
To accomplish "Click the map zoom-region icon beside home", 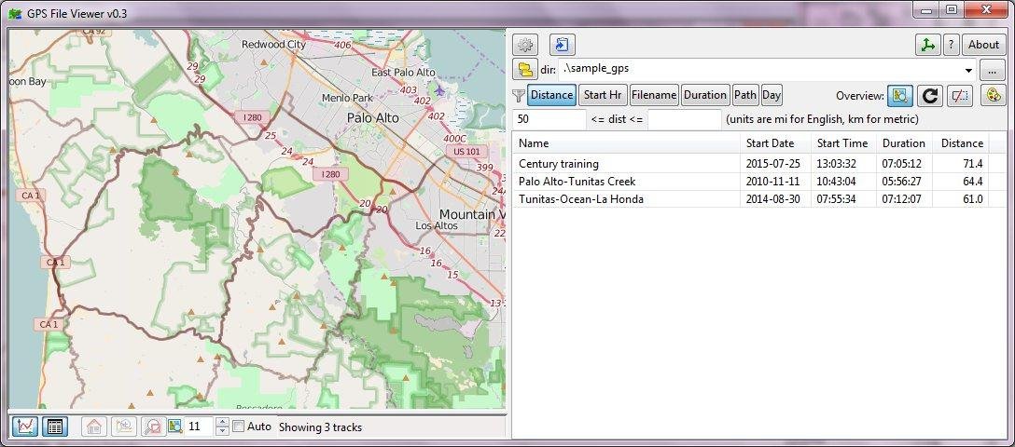I will pos(124,427).
